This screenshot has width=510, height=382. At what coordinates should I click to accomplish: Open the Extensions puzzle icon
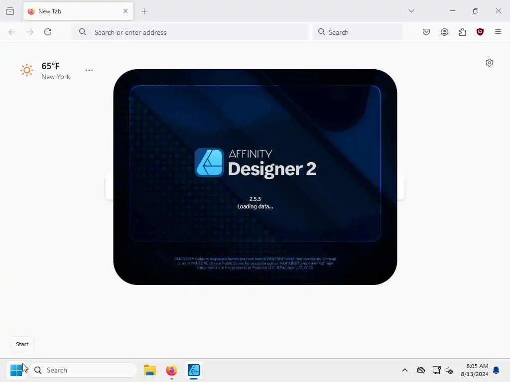(x=462, y=32)
